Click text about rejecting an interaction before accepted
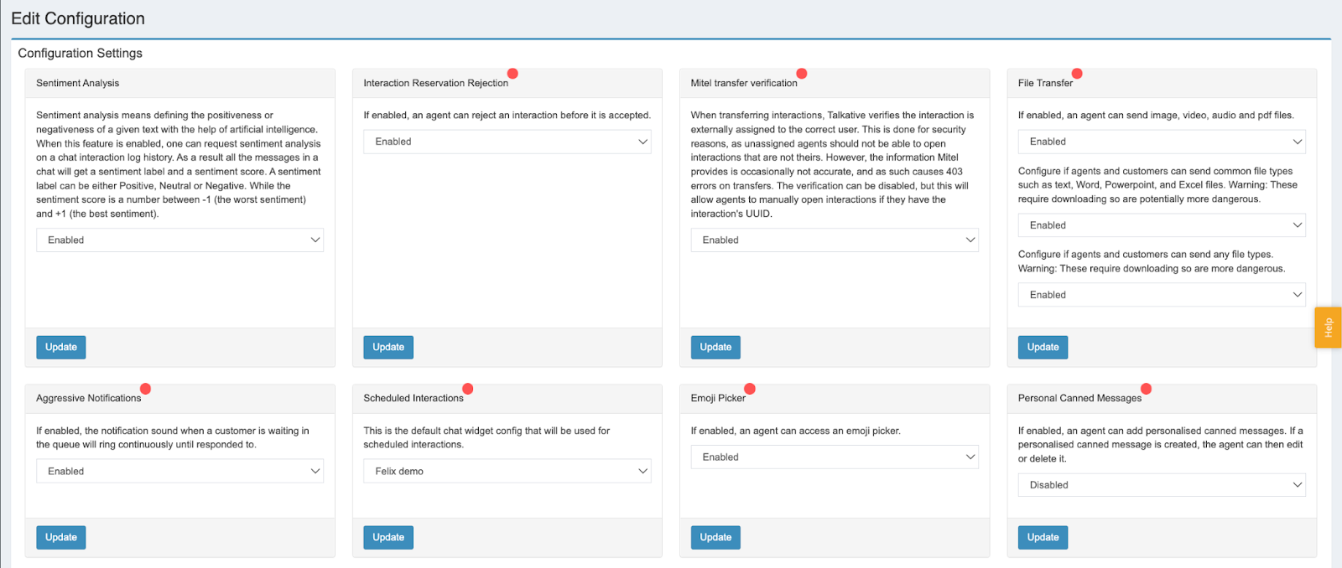 tap(507, 116)
